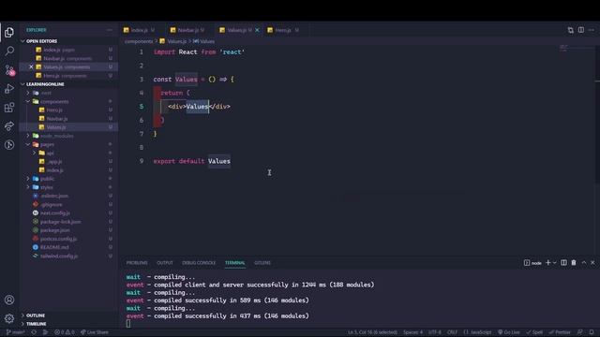The image size is (600, 337).
Task: Select the Terminal panel tab
Action: coord(234,263)
